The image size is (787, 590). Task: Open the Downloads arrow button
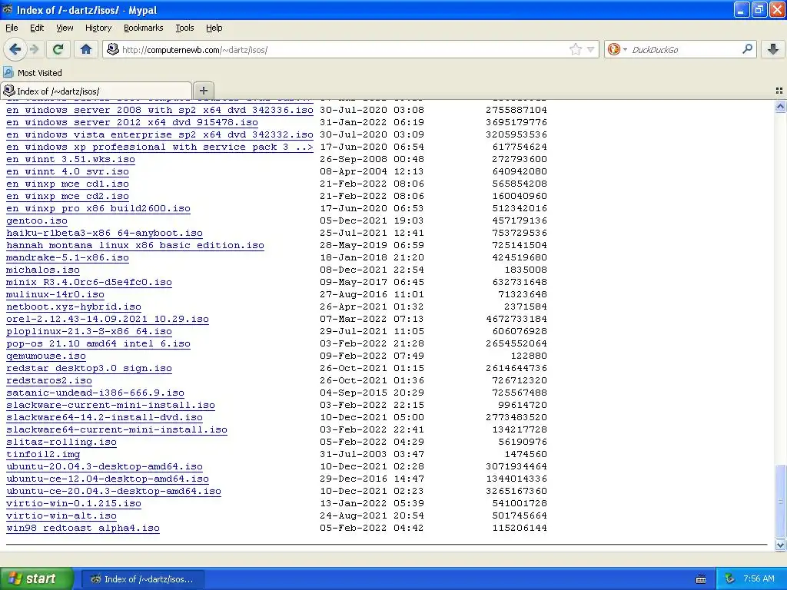point(773,49)
